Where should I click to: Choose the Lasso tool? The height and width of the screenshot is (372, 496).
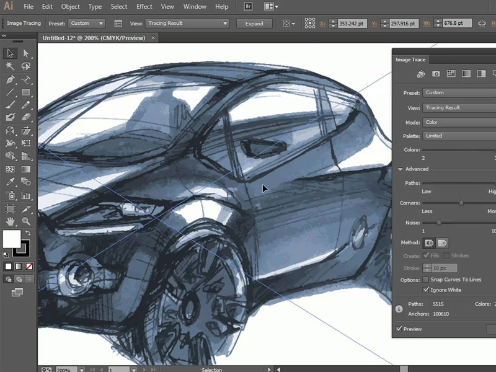(x=26, y=66)
